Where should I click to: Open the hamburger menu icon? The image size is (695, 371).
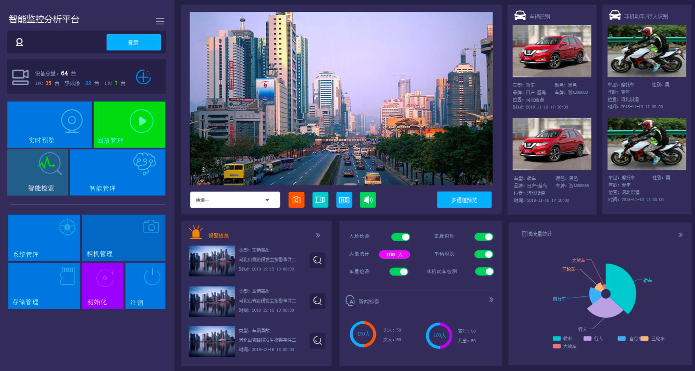160,21
